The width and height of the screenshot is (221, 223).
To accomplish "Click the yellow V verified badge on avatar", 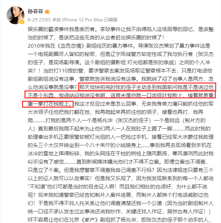I will click(22, 22).
